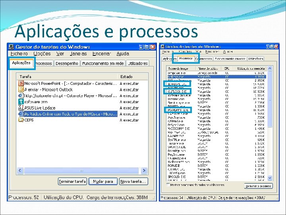
Task: Click the scroll-down arrow of the process list
Action: click(270, 178)
